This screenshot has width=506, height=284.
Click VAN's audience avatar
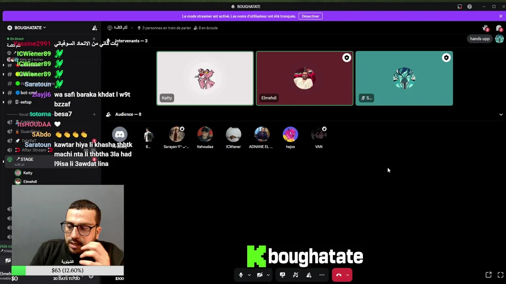tap(319, 135)
